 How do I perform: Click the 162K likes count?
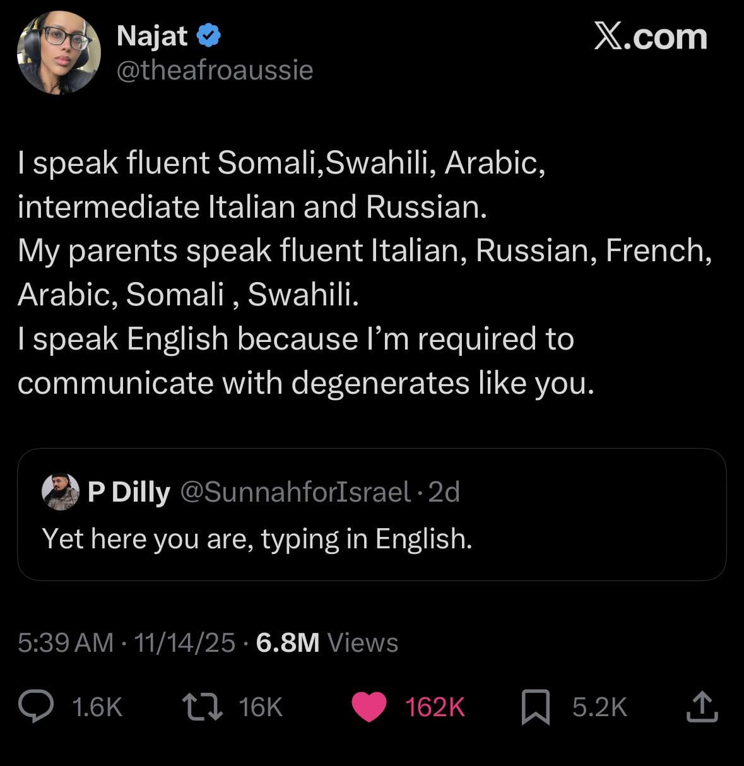[435, 707]
